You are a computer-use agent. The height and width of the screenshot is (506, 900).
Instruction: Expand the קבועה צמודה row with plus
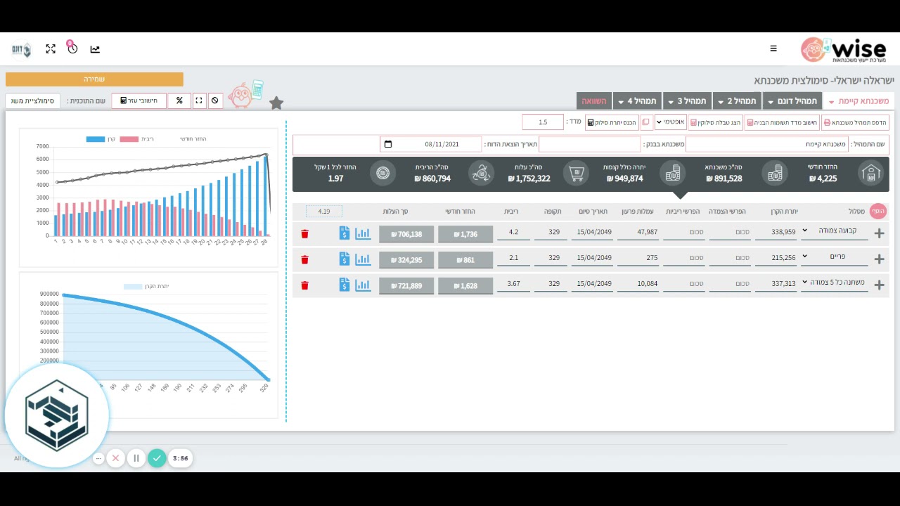pos(879,234)
